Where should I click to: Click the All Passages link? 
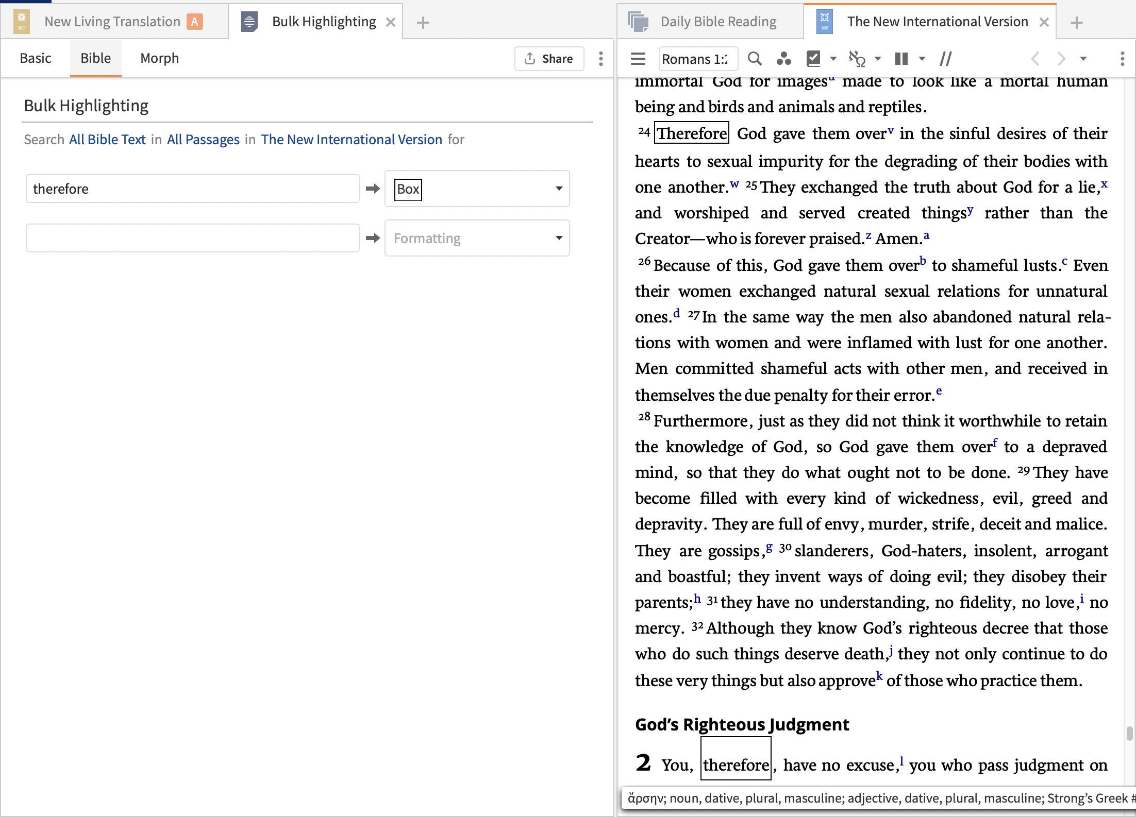pyautogui.click(x=204, y=140)
